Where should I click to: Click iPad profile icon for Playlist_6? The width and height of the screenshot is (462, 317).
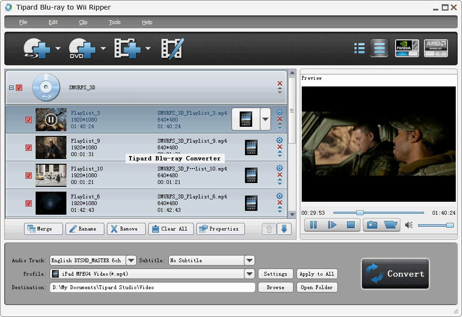pyautogui.click(x=251, y=203)
